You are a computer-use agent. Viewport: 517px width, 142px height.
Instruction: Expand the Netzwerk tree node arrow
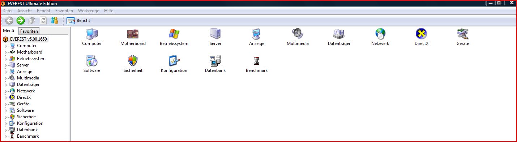[6, 91]
